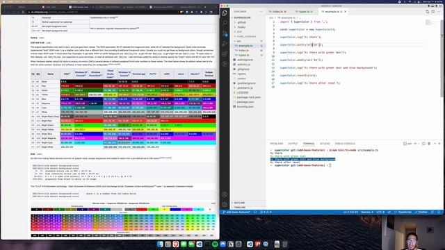Image resolution: width=445 pixels, height=250 pixels.
Task: Select the Terminal panel tab
Action: pyautogui.click(x=309, y=144)
